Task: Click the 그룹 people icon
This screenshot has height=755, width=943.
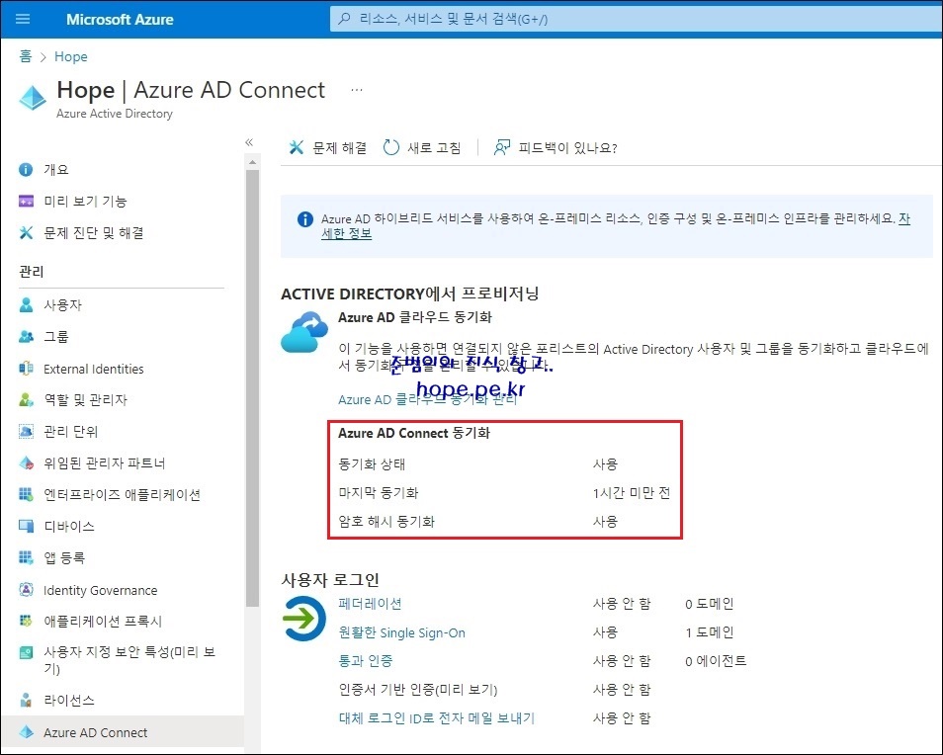Action: coord(26,337)
